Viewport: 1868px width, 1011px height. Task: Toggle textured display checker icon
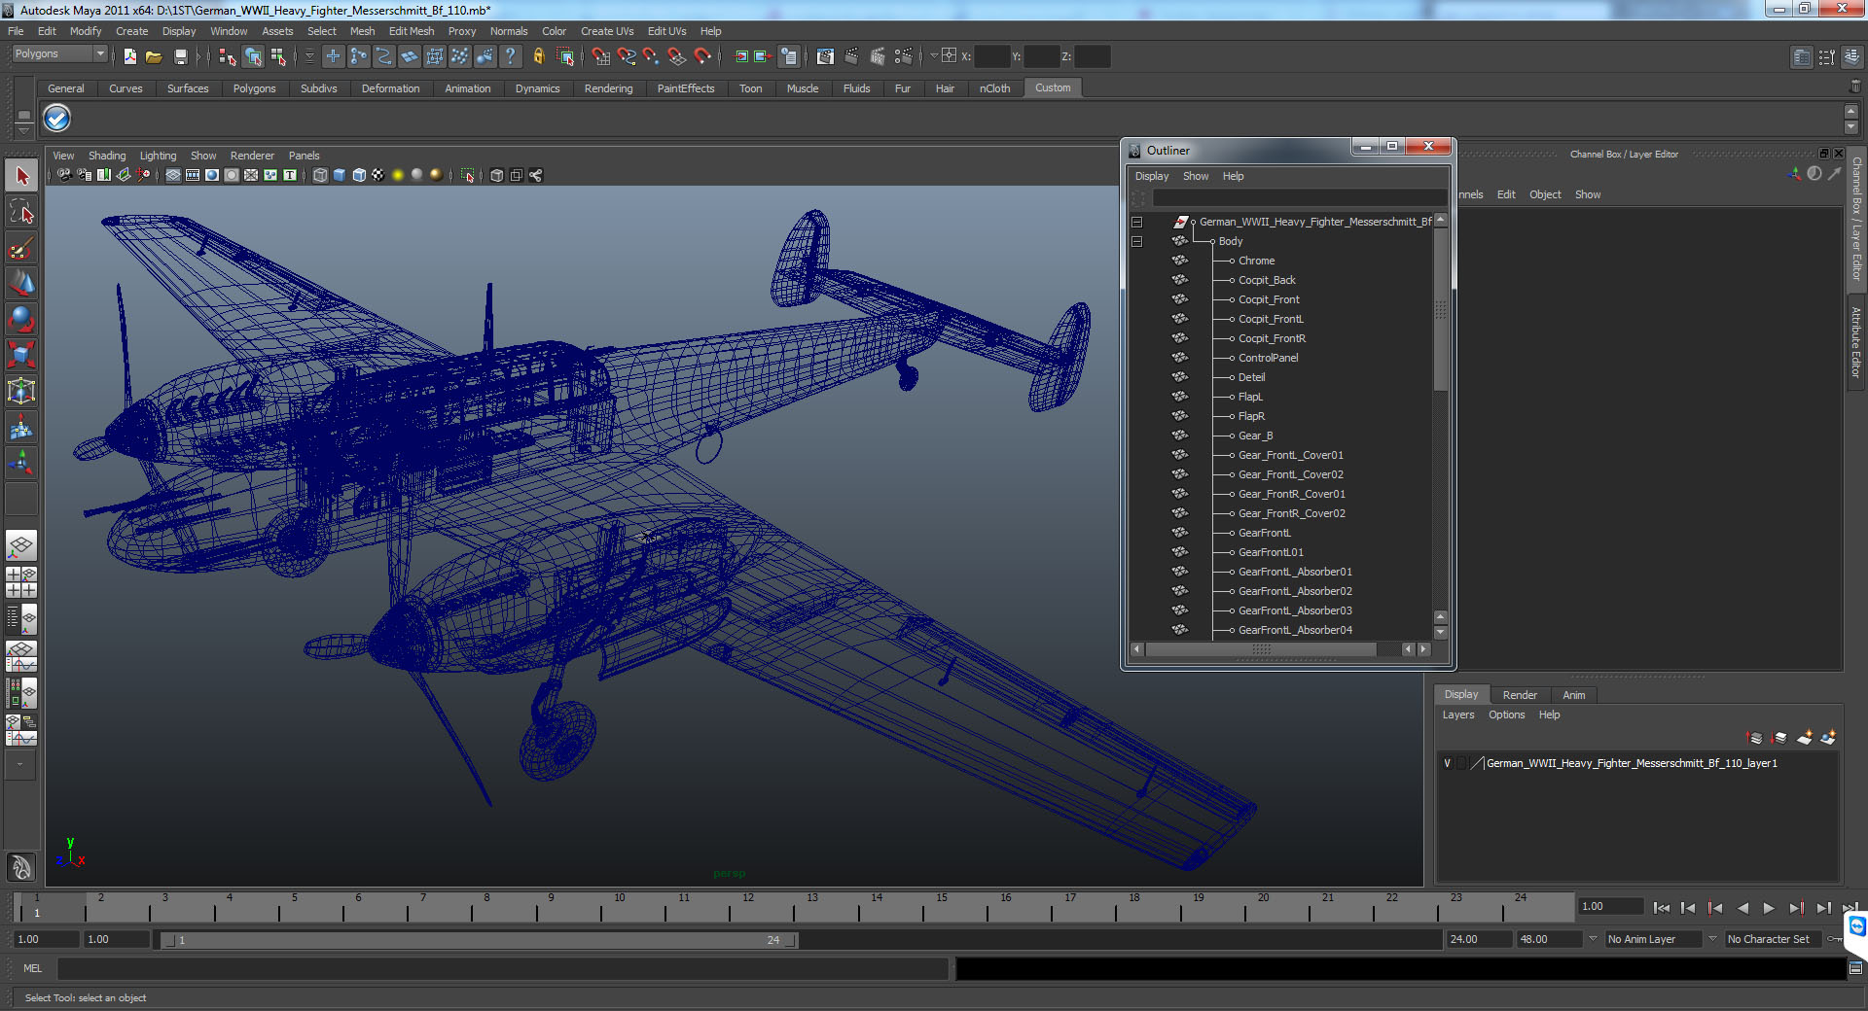pos(378,175)
